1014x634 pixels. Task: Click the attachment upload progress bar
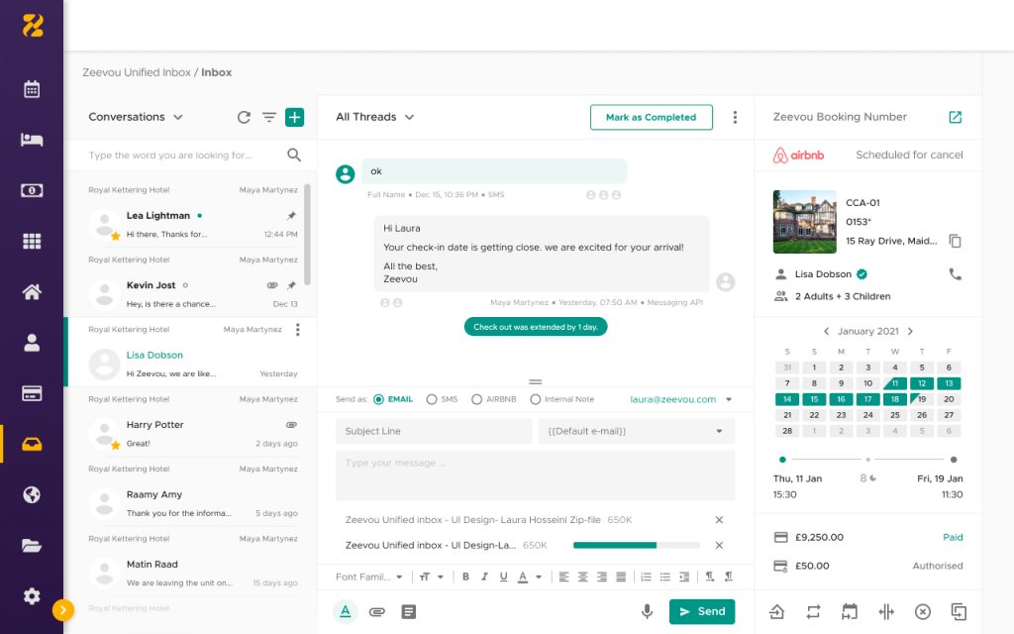click(637, 546)
